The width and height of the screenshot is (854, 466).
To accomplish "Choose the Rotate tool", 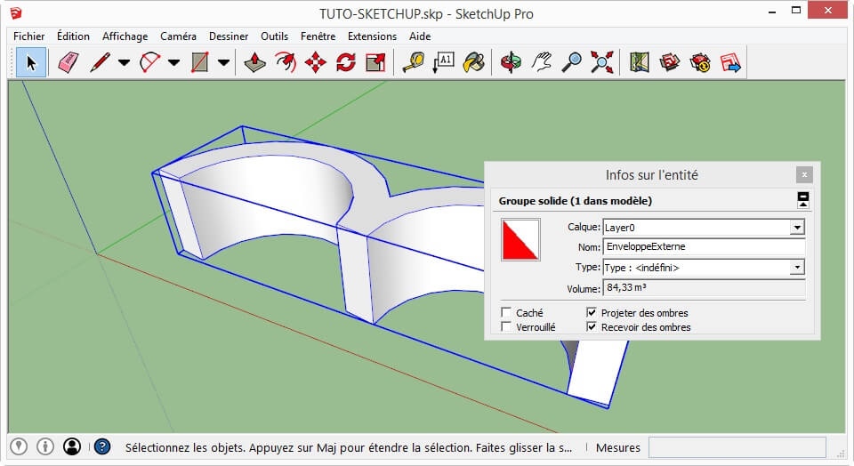I will pyautogui.click(x=346, y=62).
